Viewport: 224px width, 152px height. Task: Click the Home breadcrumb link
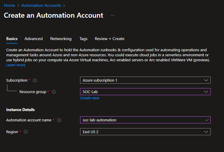(x=9, y=5)
